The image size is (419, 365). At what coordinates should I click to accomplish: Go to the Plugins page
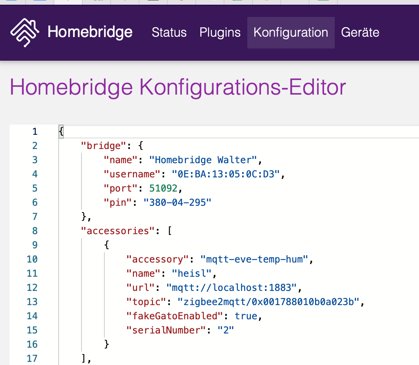[x=220, y=32]
